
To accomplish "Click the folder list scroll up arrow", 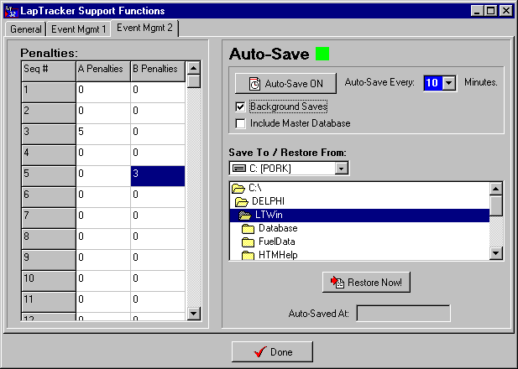I will coord(496,189).
